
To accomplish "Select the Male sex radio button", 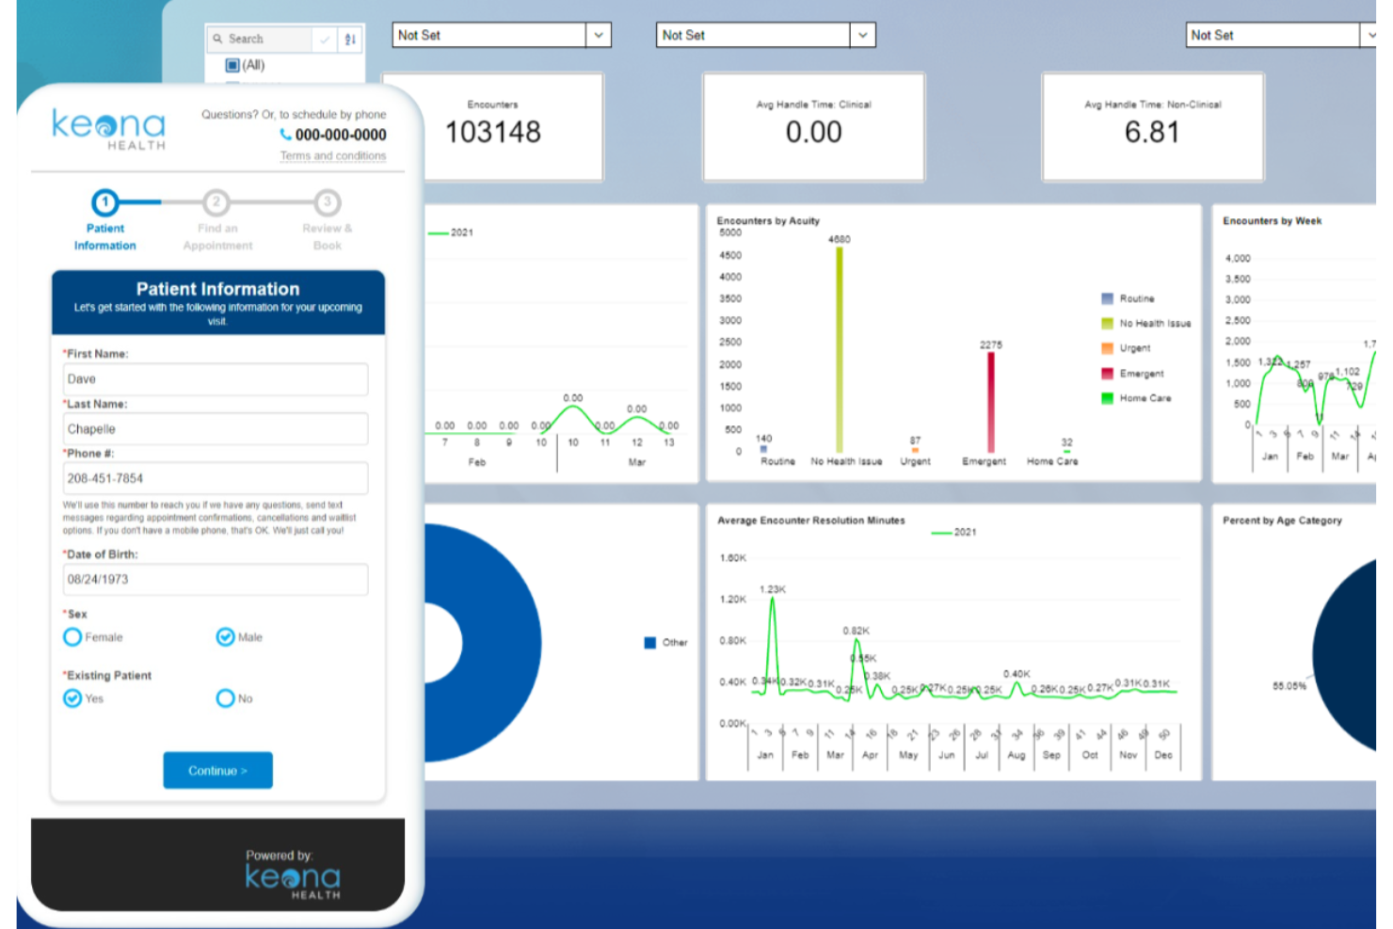I will pyautogui.click(x=224, y=637).
